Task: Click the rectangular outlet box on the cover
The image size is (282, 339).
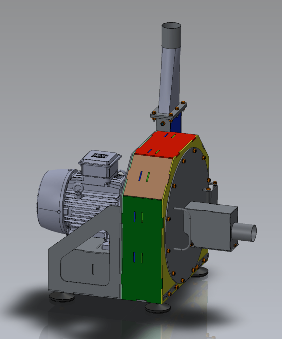Action: 210,224
